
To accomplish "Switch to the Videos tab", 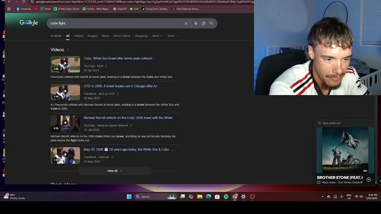I will 79,36.
